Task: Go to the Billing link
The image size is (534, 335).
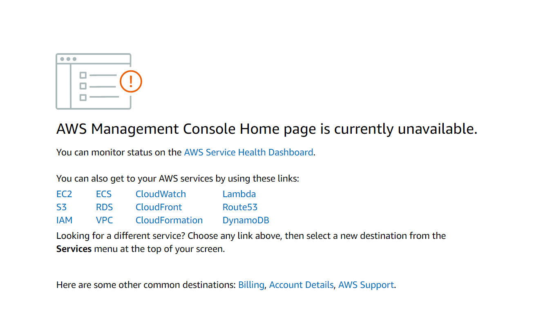Action: pyautogui.click(x=251, y=285)
